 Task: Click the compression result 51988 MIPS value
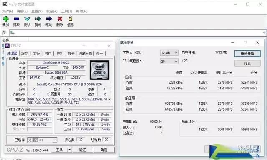point(249,88)
